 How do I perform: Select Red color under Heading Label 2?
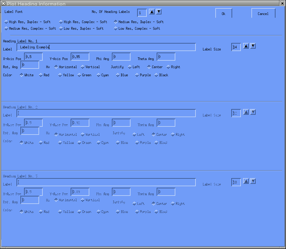[x=44, y=143]
